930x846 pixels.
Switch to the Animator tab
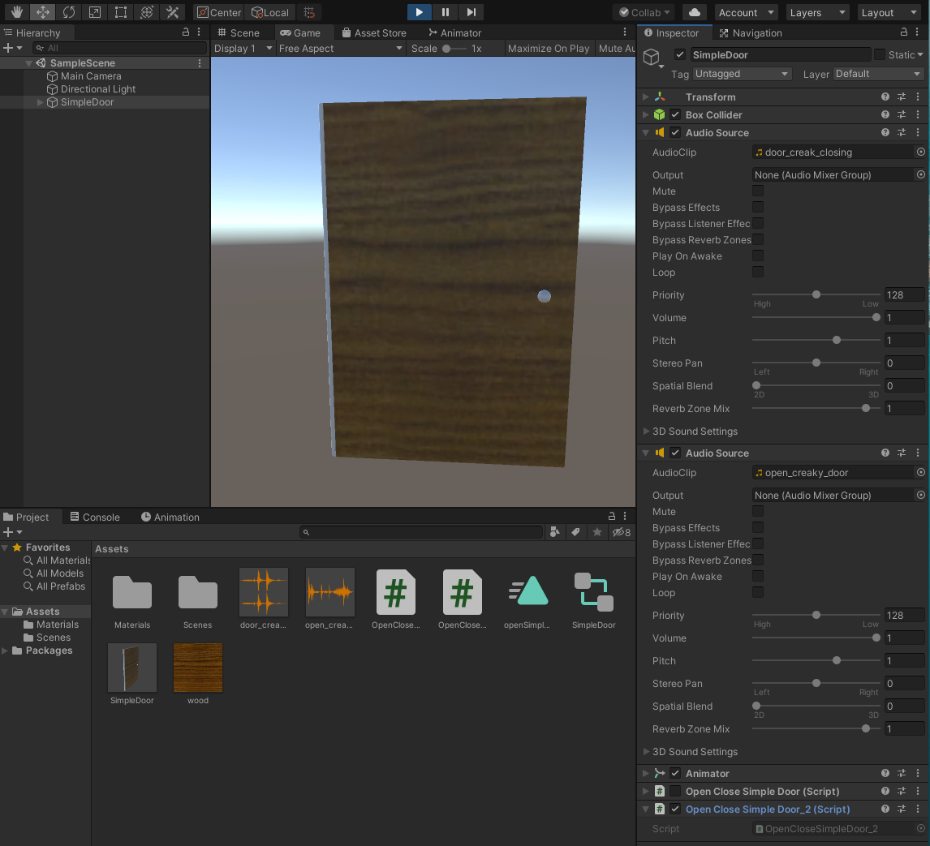(455, 32)
